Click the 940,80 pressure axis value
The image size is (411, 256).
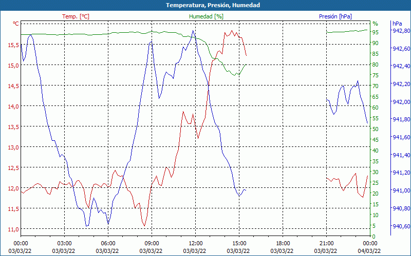click(401, 208)
